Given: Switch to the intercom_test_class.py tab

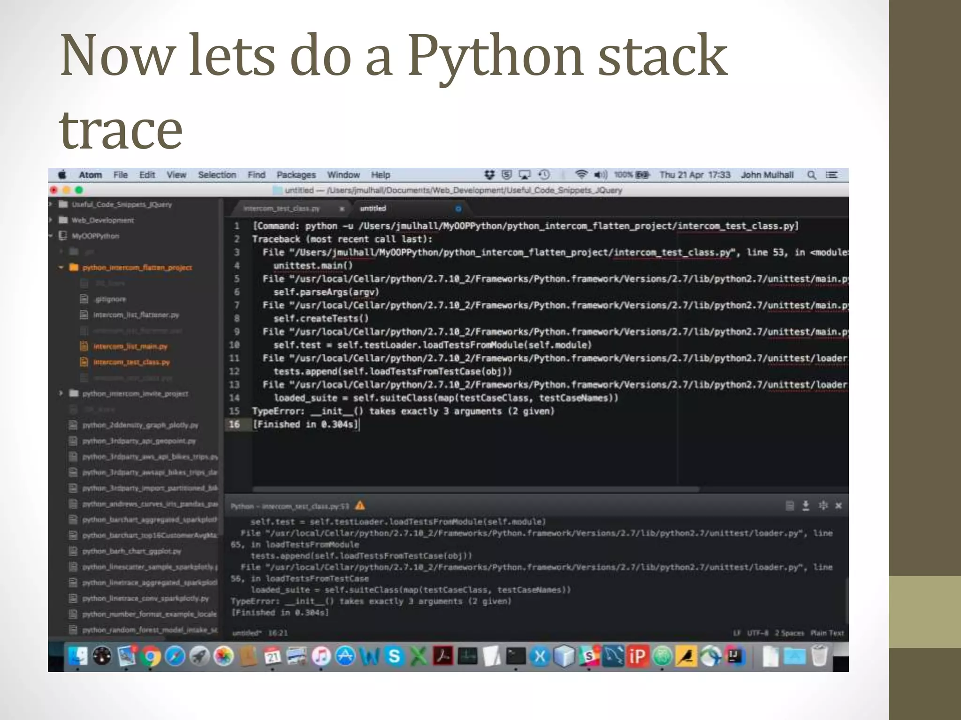Looking at the screenshot, I should (x=282, y=209).
